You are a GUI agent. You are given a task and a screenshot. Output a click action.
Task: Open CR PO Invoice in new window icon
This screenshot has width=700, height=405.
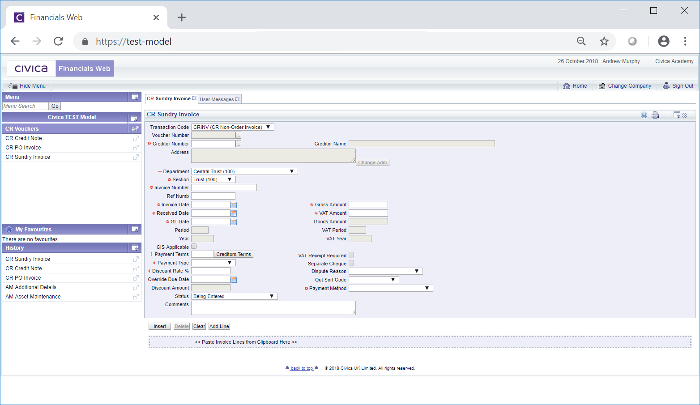[136, 148]
